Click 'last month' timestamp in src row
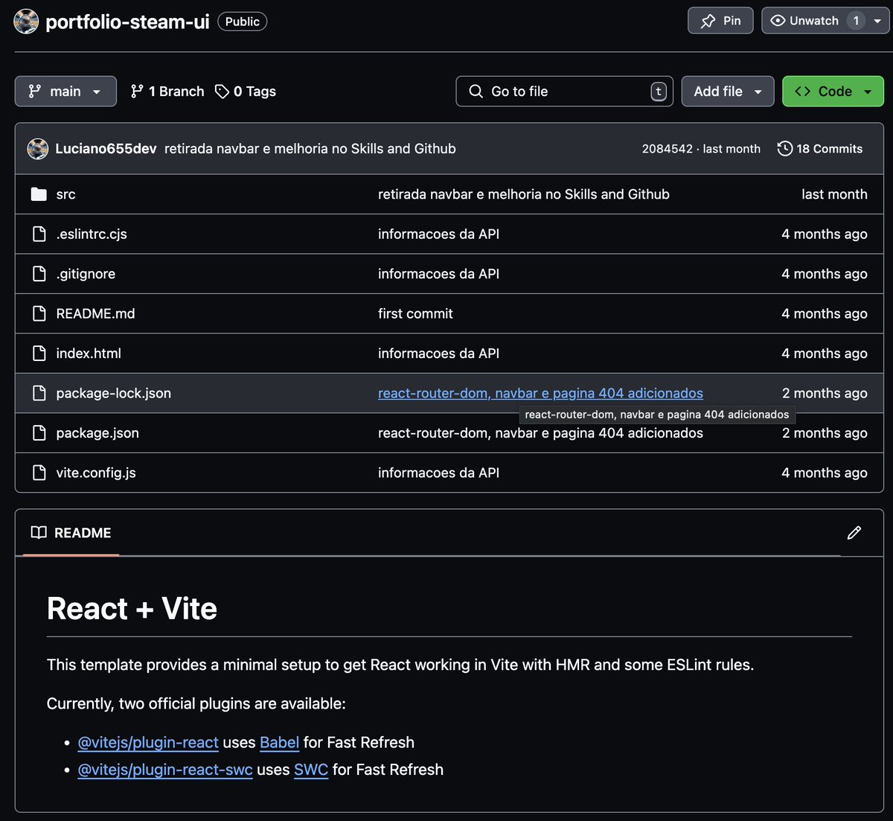Image resolution: width=893 pixels, height=821 pixels. point(834,194)
